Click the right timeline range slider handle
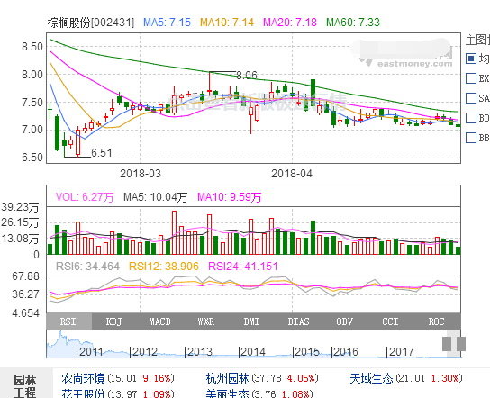The image size is (490, 398). 461,344
